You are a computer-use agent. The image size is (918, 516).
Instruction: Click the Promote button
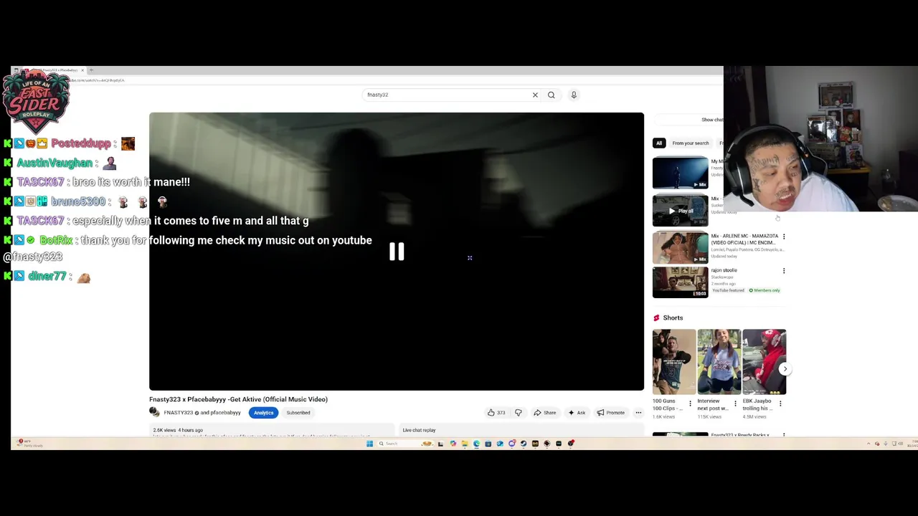coord(610,413)
